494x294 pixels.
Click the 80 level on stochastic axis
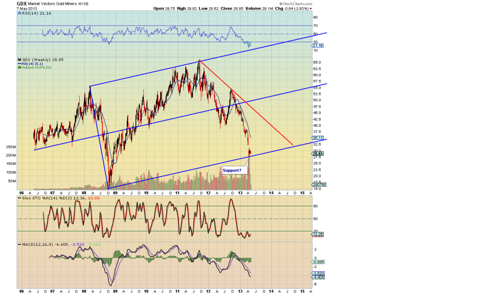(x=316, y=206)
